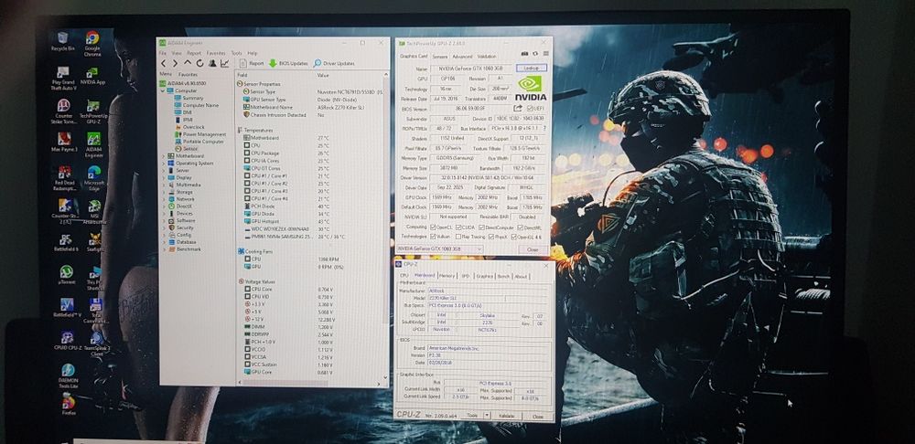Click the AIDA64 graph chart toolbar icon
915x444 pixels.
[225, 63]
